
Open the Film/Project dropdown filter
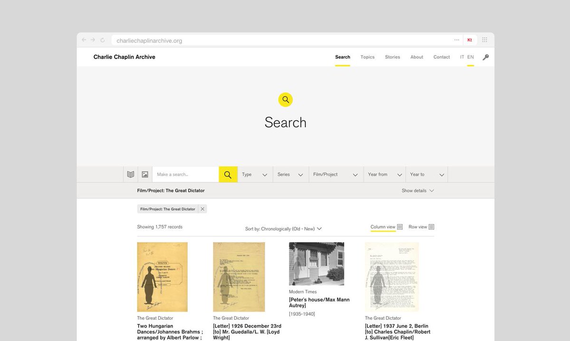click(x=336, y=175)
